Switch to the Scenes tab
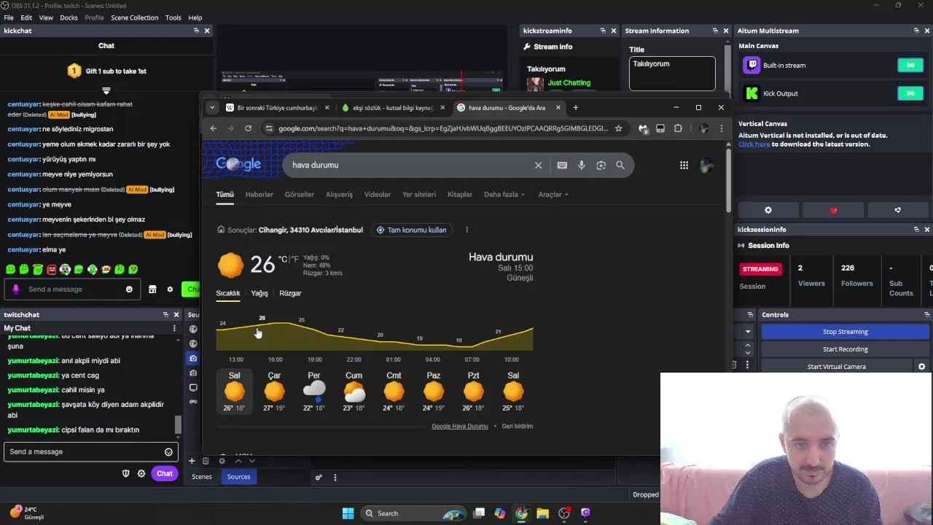The width and height of the screenshot is (933, 525). pyautogui.click(x=202, y=477)
